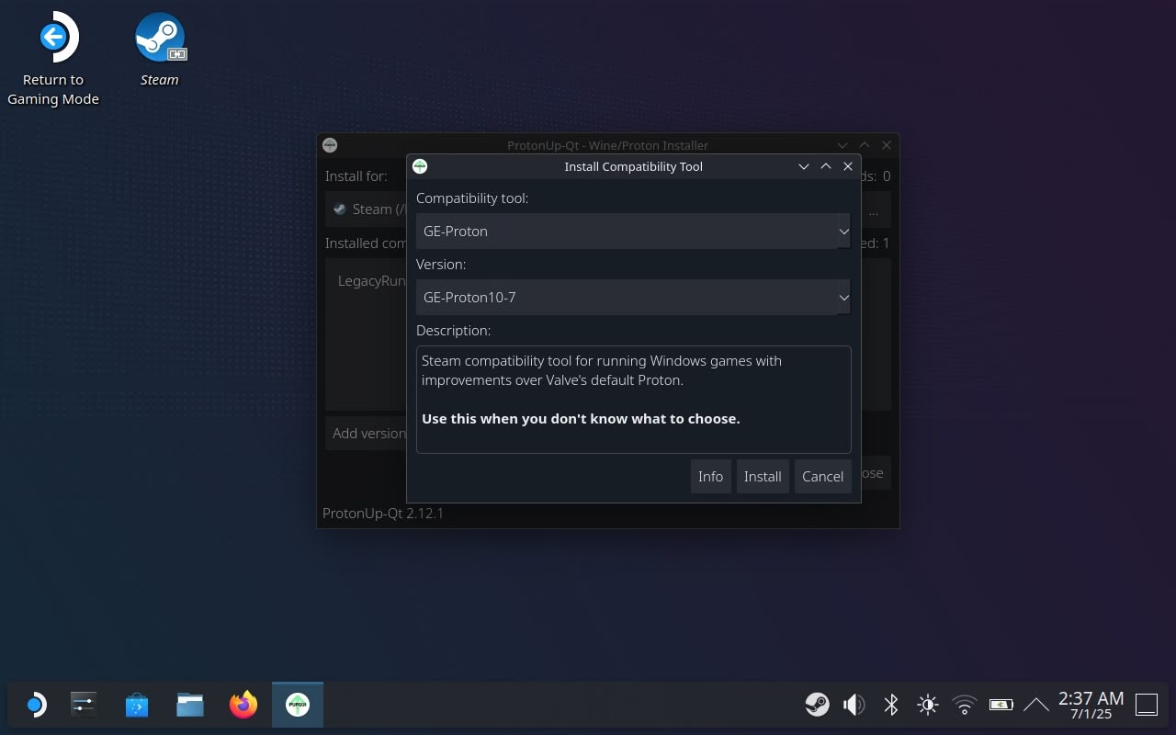Click the ProtonUp-Qt taskbar entry
This screenshot has width=1176, height=735.
298,705
